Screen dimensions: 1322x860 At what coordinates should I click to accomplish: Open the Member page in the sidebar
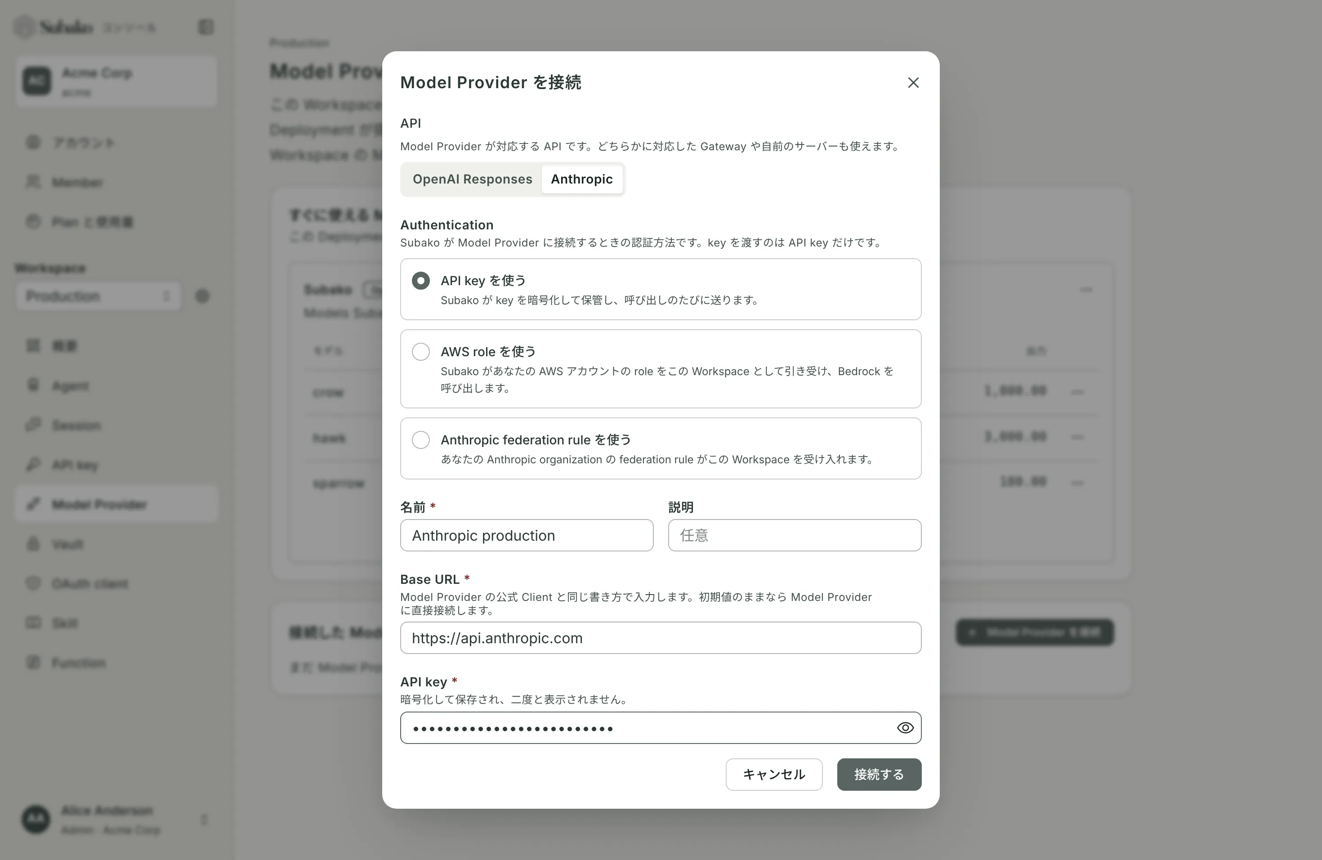pyautogui.click(x=116, y=182)
